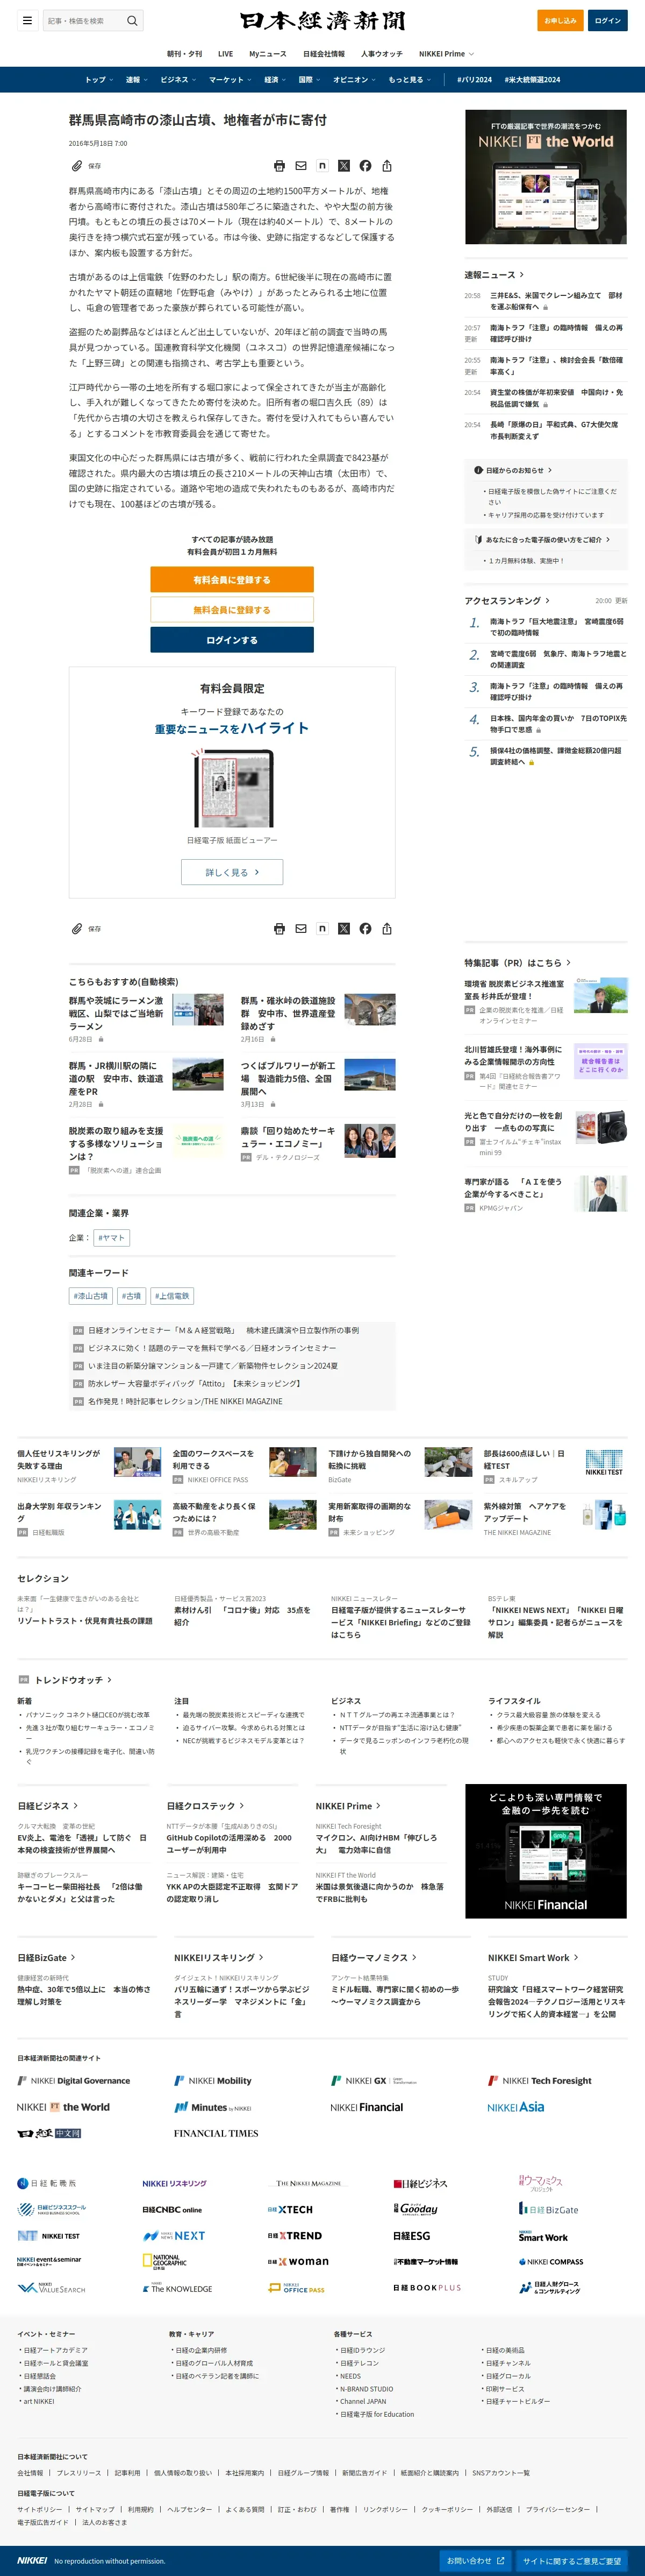645x2576 pixels.
Task: Share on X via the icon under the headline
Action: pyautogui.click(x=343, y=166)
